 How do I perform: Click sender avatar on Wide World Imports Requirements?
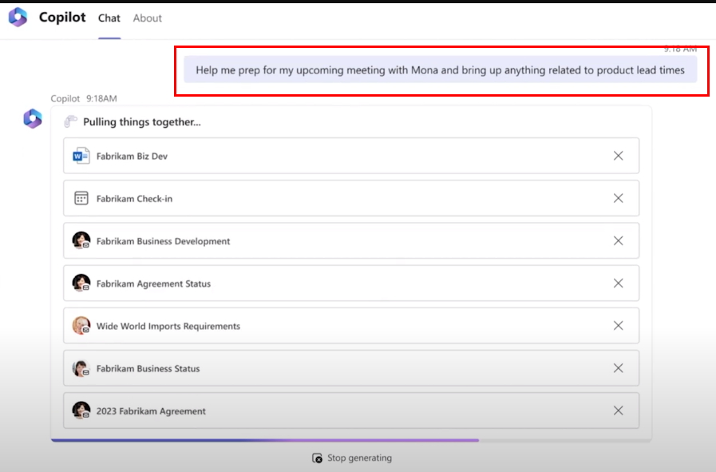click(x=81, y=325)
